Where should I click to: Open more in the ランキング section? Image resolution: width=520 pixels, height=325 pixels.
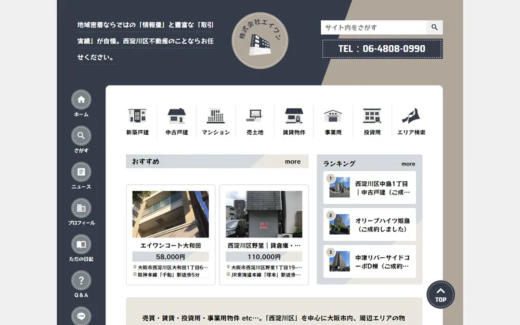click(x=408, y=164)
